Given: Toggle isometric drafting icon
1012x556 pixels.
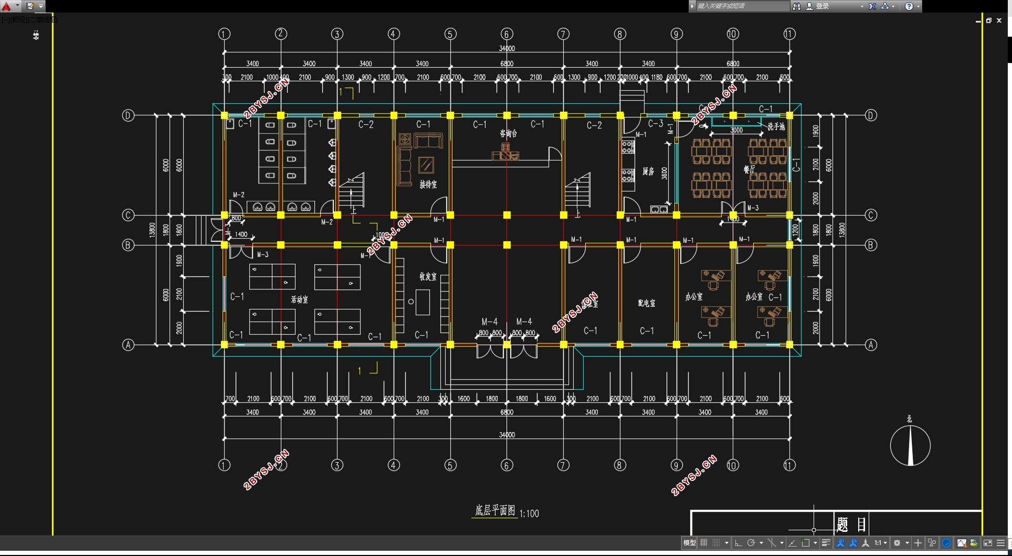Looking at the screenshot, I should [x=772, y=543].
